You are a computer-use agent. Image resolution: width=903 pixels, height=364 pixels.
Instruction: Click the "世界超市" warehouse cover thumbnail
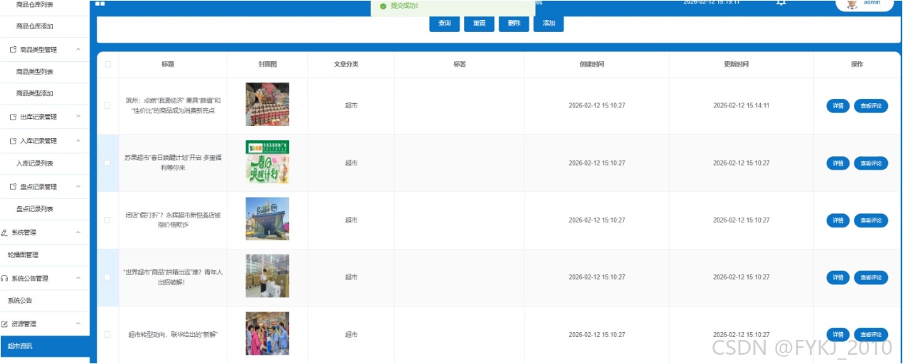pyautogui.click(x=268, y=276)
